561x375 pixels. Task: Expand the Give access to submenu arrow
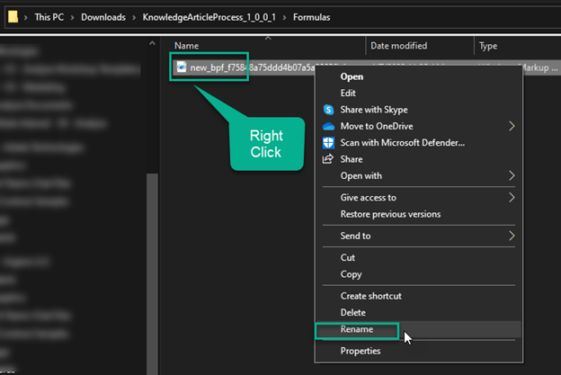pyautogui.click(x=512, y=197)
